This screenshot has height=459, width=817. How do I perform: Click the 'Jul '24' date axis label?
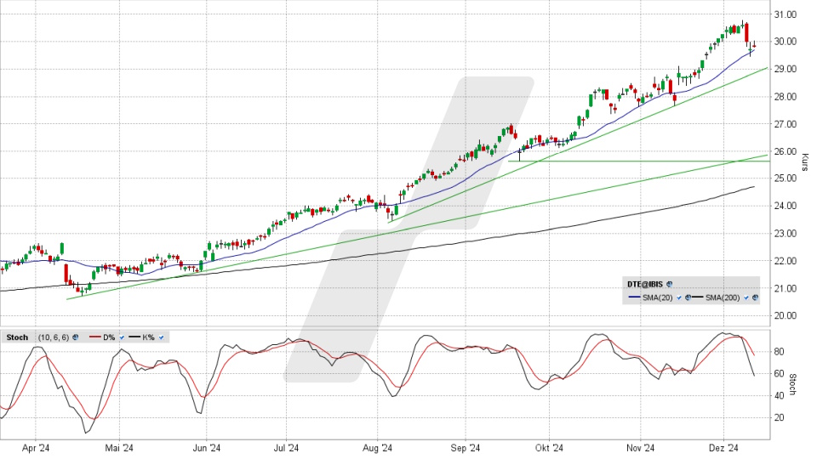[x=287, y=448]
